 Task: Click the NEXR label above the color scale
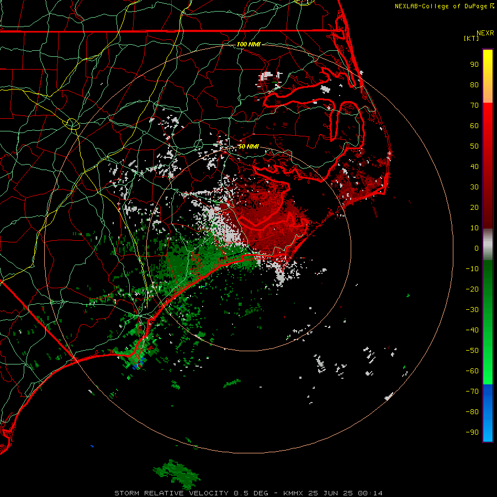tap(485, 33)
